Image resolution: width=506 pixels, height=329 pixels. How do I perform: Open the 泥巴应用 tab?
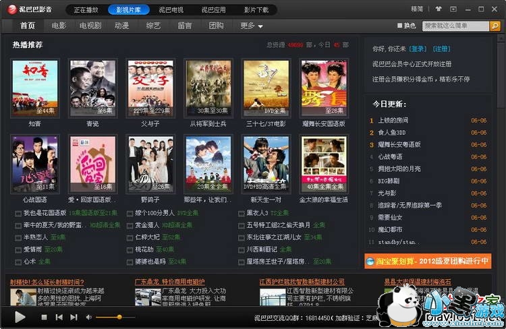click(213, 10)
